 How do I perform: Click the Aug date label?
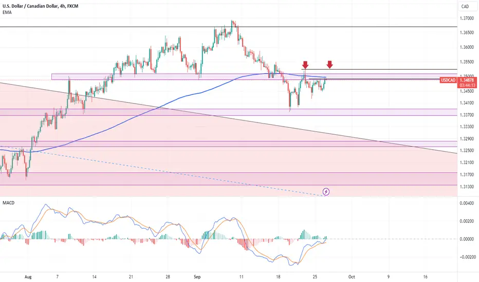28,277
